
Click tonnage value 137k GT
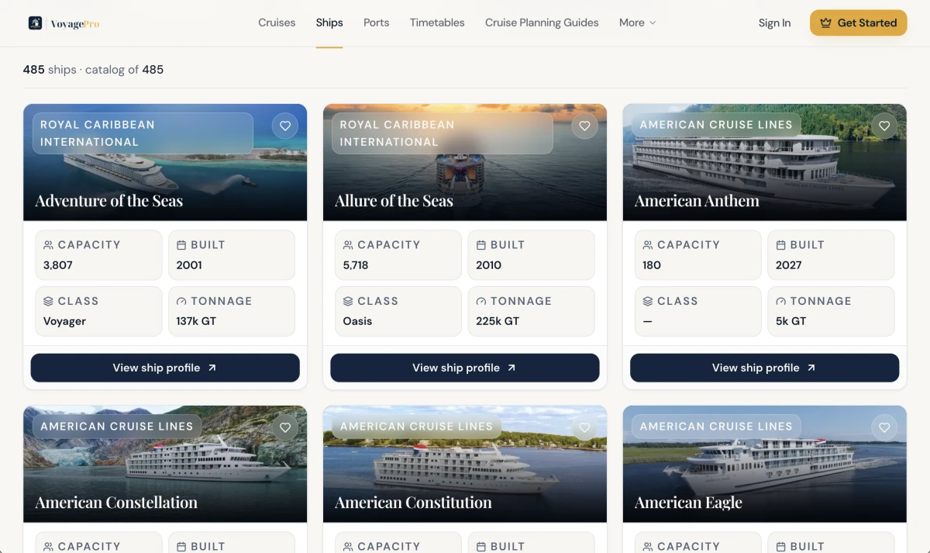tap(196, 321)
